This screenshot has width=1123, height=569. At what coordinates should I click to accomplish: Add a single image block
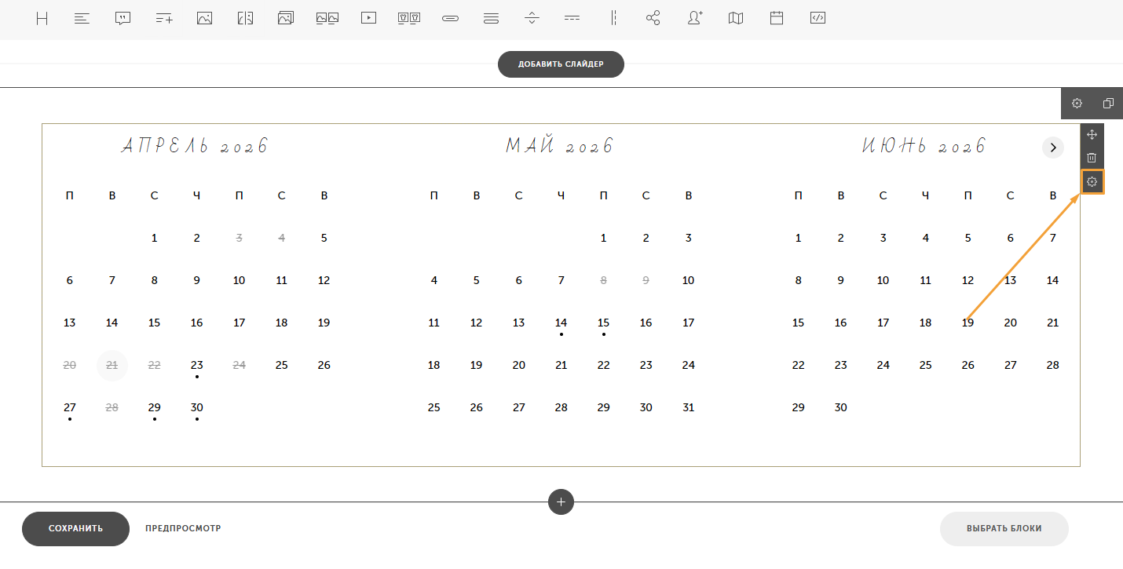[x=204, y=18]
